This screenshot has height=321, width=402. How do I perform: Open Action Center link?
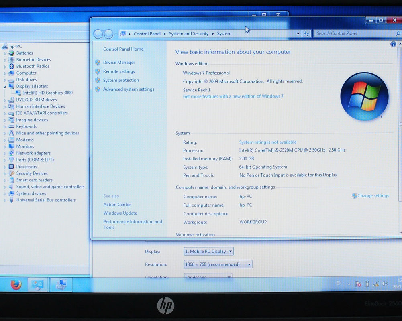[117, 205]
